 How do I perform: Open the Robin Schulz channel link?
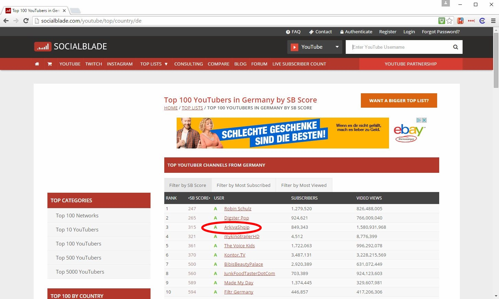[x=237, y=209]
